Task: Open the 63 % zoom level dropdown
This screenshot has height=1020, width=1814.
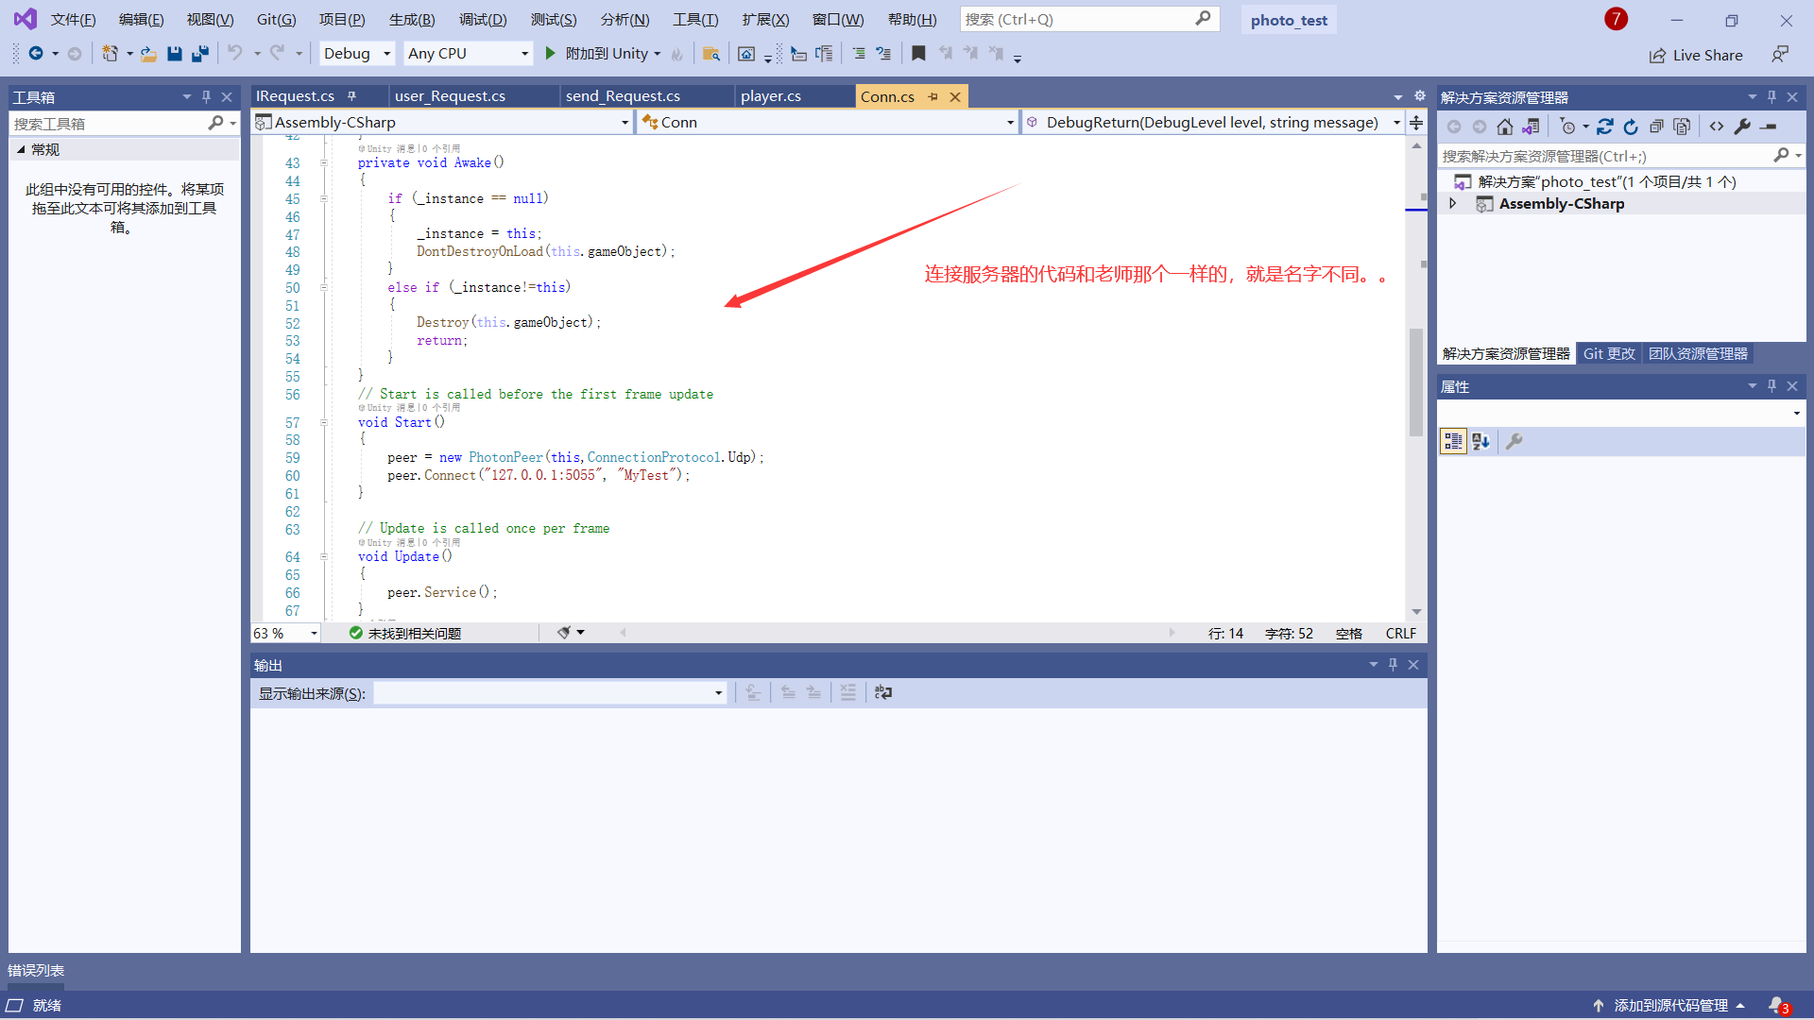Action: click(285, 633)
